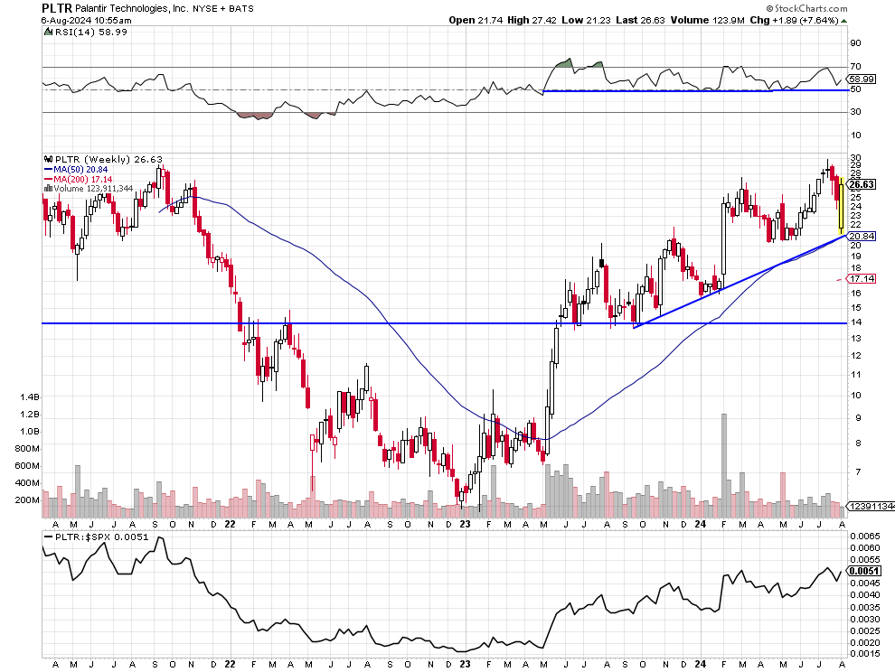This screenshot has width=895, height=672.
Task: Click the 20.84 MA(50) axis label
Action: pos(864,236)
